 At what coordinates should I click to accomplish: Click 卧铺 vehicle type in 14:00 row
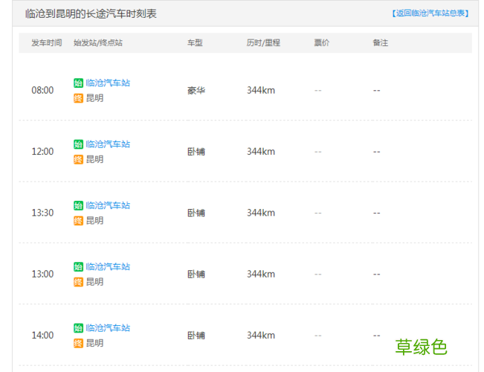[196, 336]
